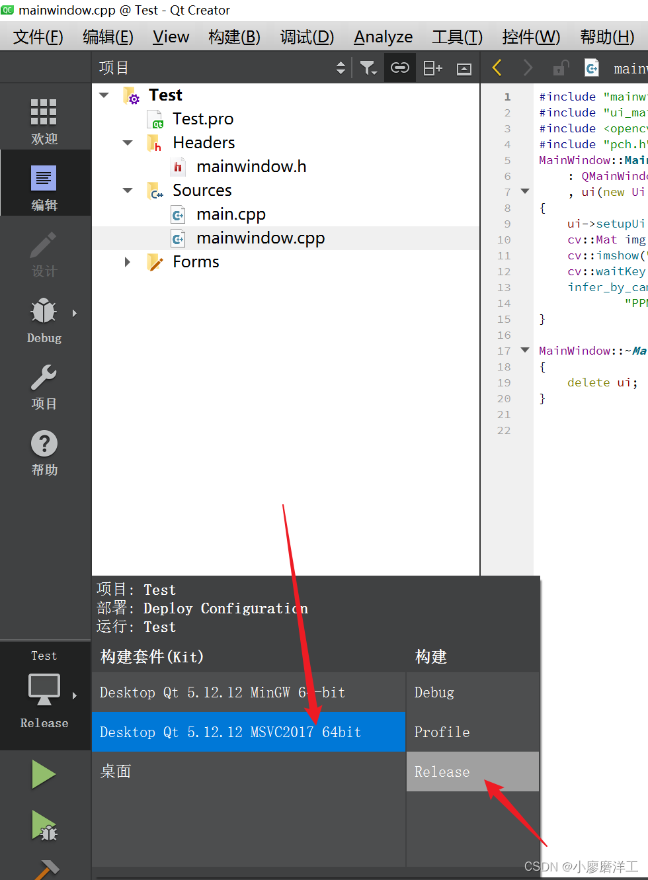Click line number 10 in the editor gutter
The image size is (648, 880).
tap(504, 240)
